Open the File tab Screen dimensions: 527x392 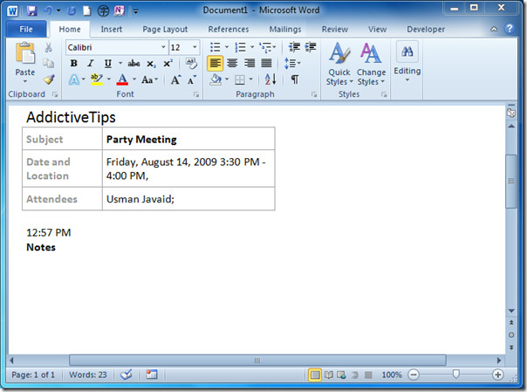tap(26, 30)
